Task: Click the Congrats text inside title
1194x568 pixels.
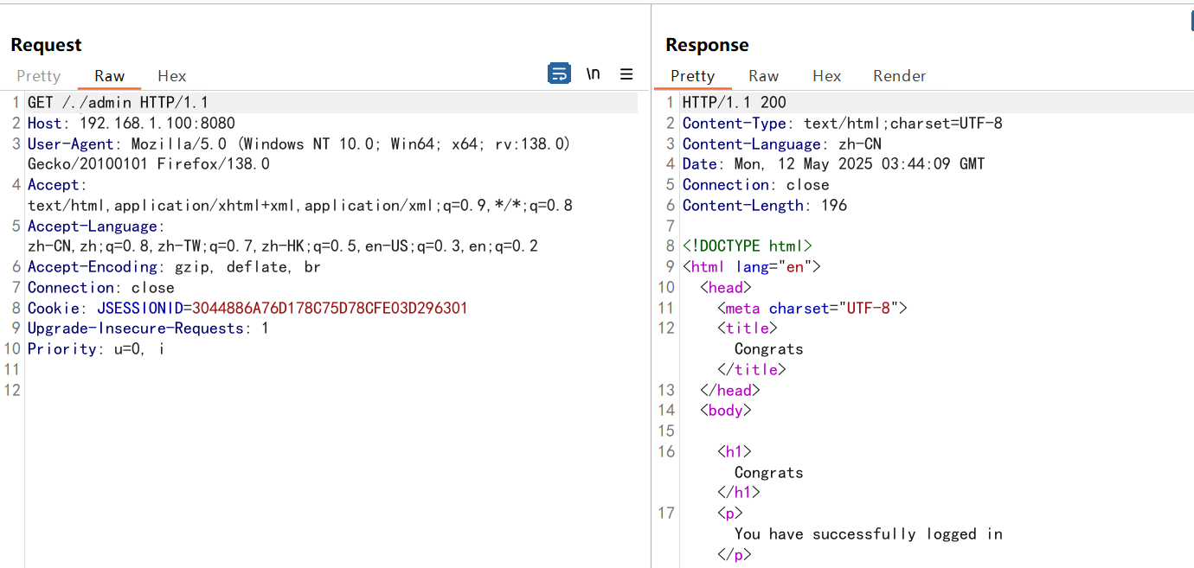Action: [769, 349]
